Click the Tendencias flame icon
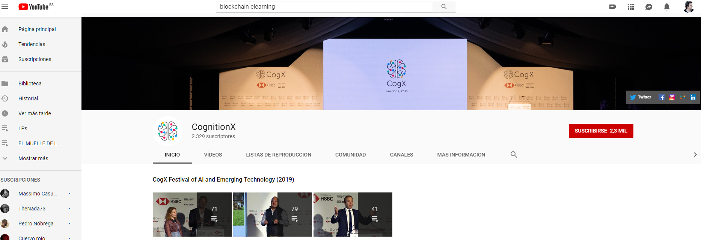701x240 pixels. pos(5,44)
